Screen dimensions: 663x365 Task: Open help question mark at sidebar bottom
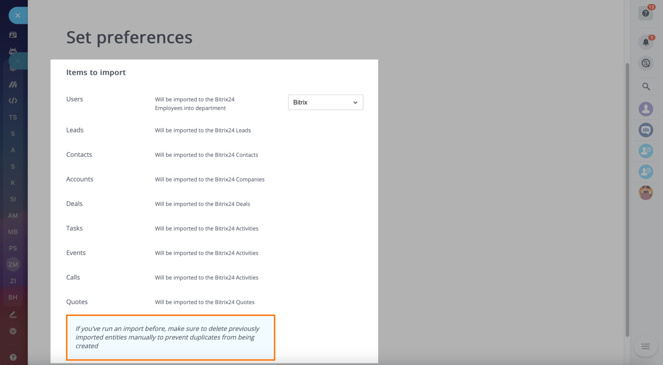(x=13, y=357)
